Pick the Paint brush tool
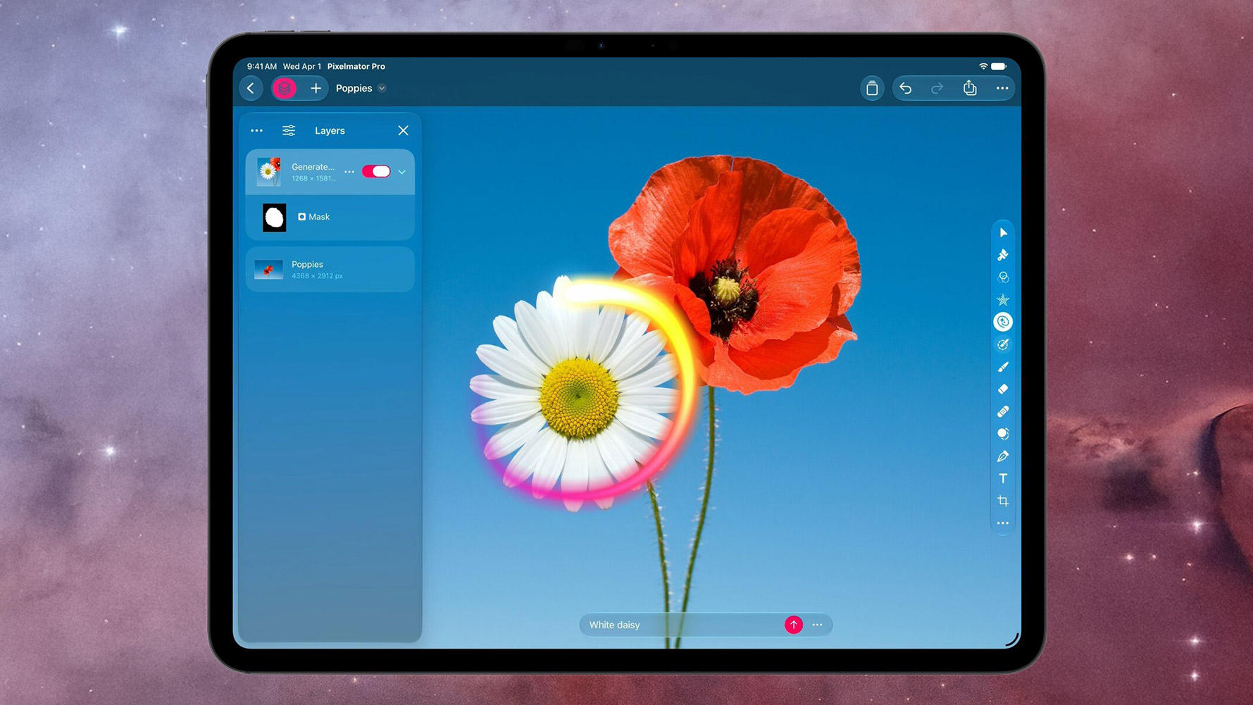This screenshot has width=1253, height=705. 1003,367
